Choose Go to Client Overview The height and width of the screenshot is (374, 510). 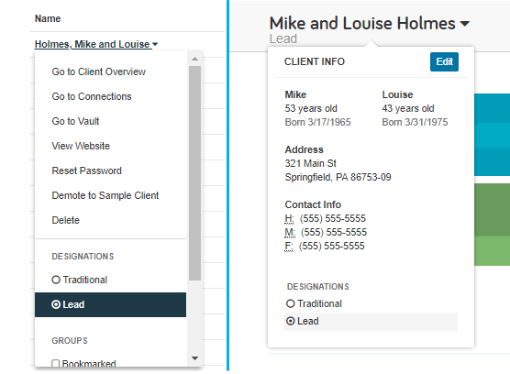click(98, 71)
